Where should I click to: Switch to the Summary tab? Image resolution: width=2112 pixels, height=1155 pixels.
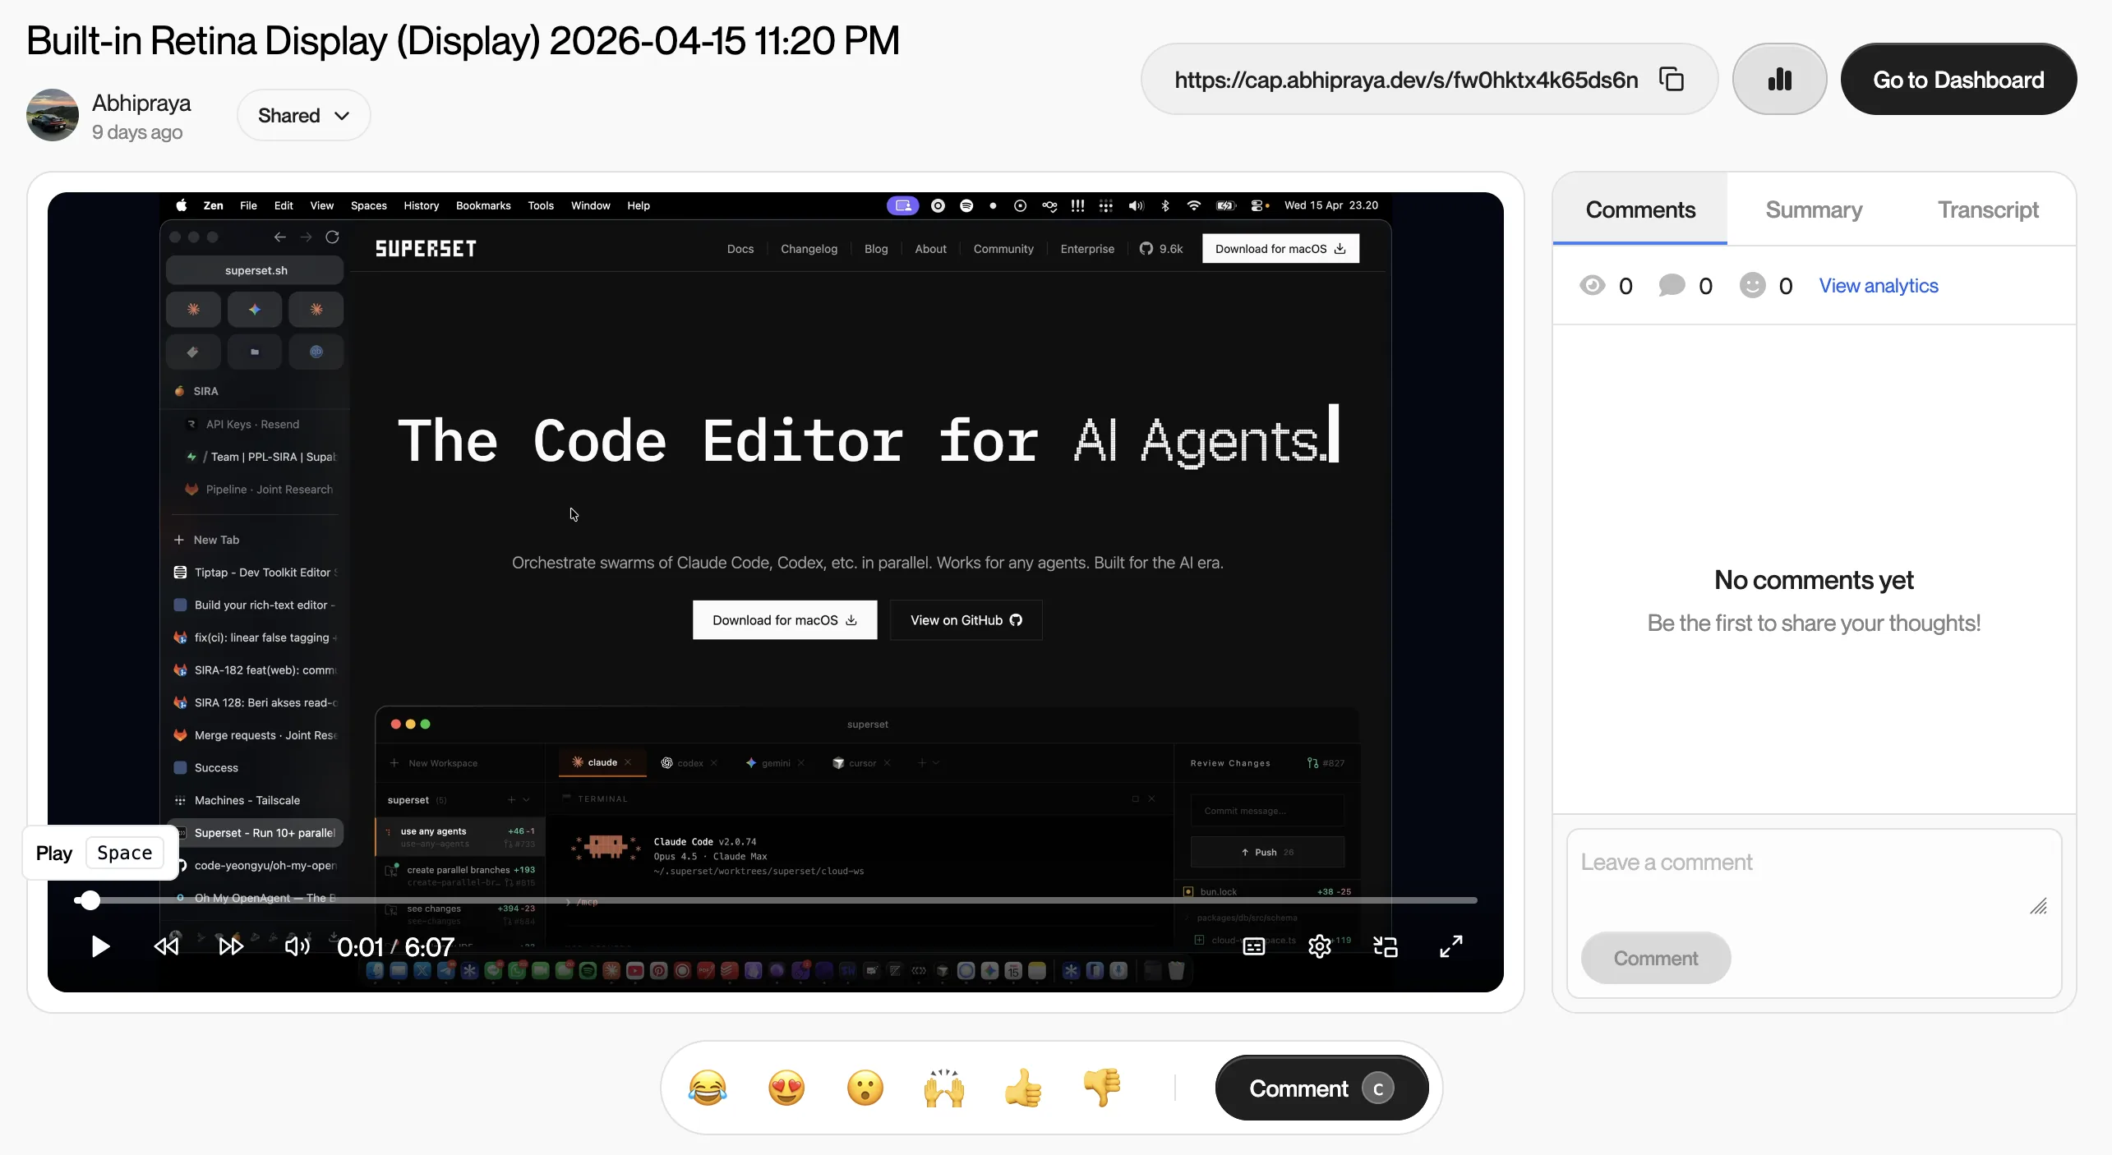click(1814, 210)
